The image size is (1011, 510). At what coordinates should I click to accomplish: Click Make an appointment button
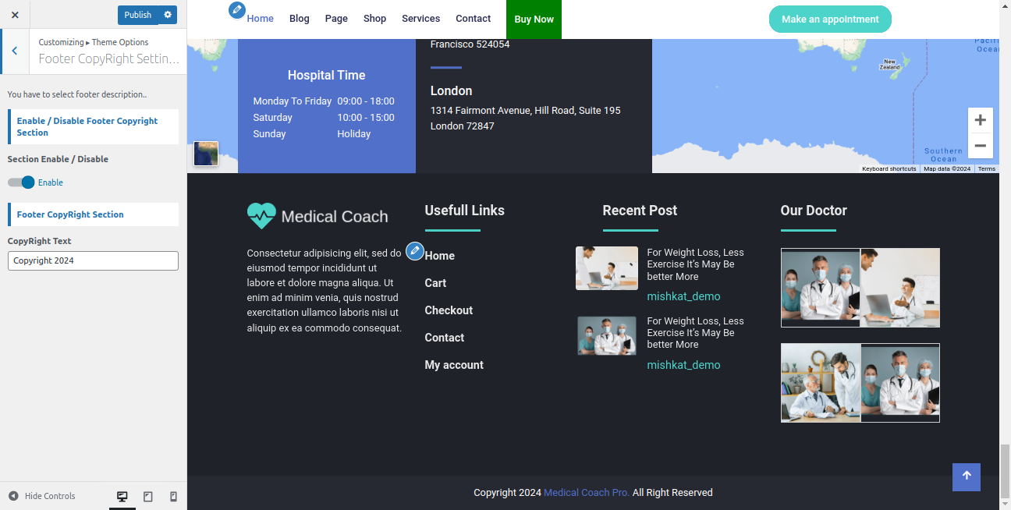pyautogui.click(x=830, y=19)
